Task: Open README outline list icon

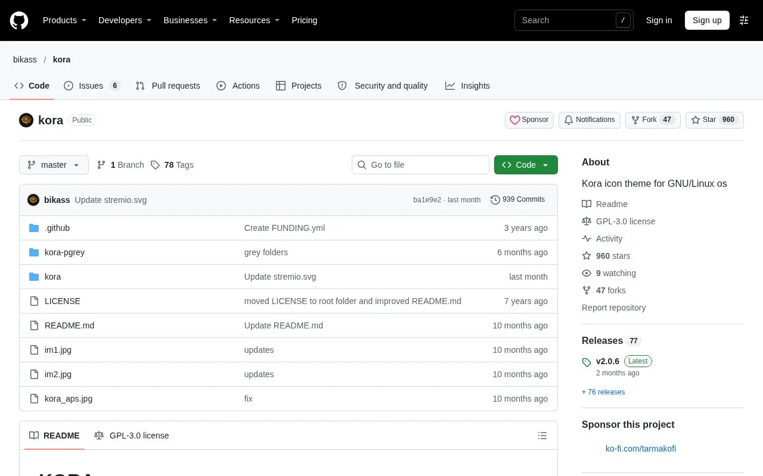Action: pyautogui.click(x=542, y=436)
